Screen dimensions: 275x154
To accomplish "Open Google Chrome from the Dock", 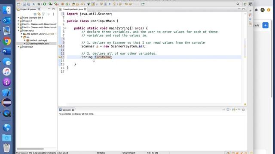I will 7,41.
